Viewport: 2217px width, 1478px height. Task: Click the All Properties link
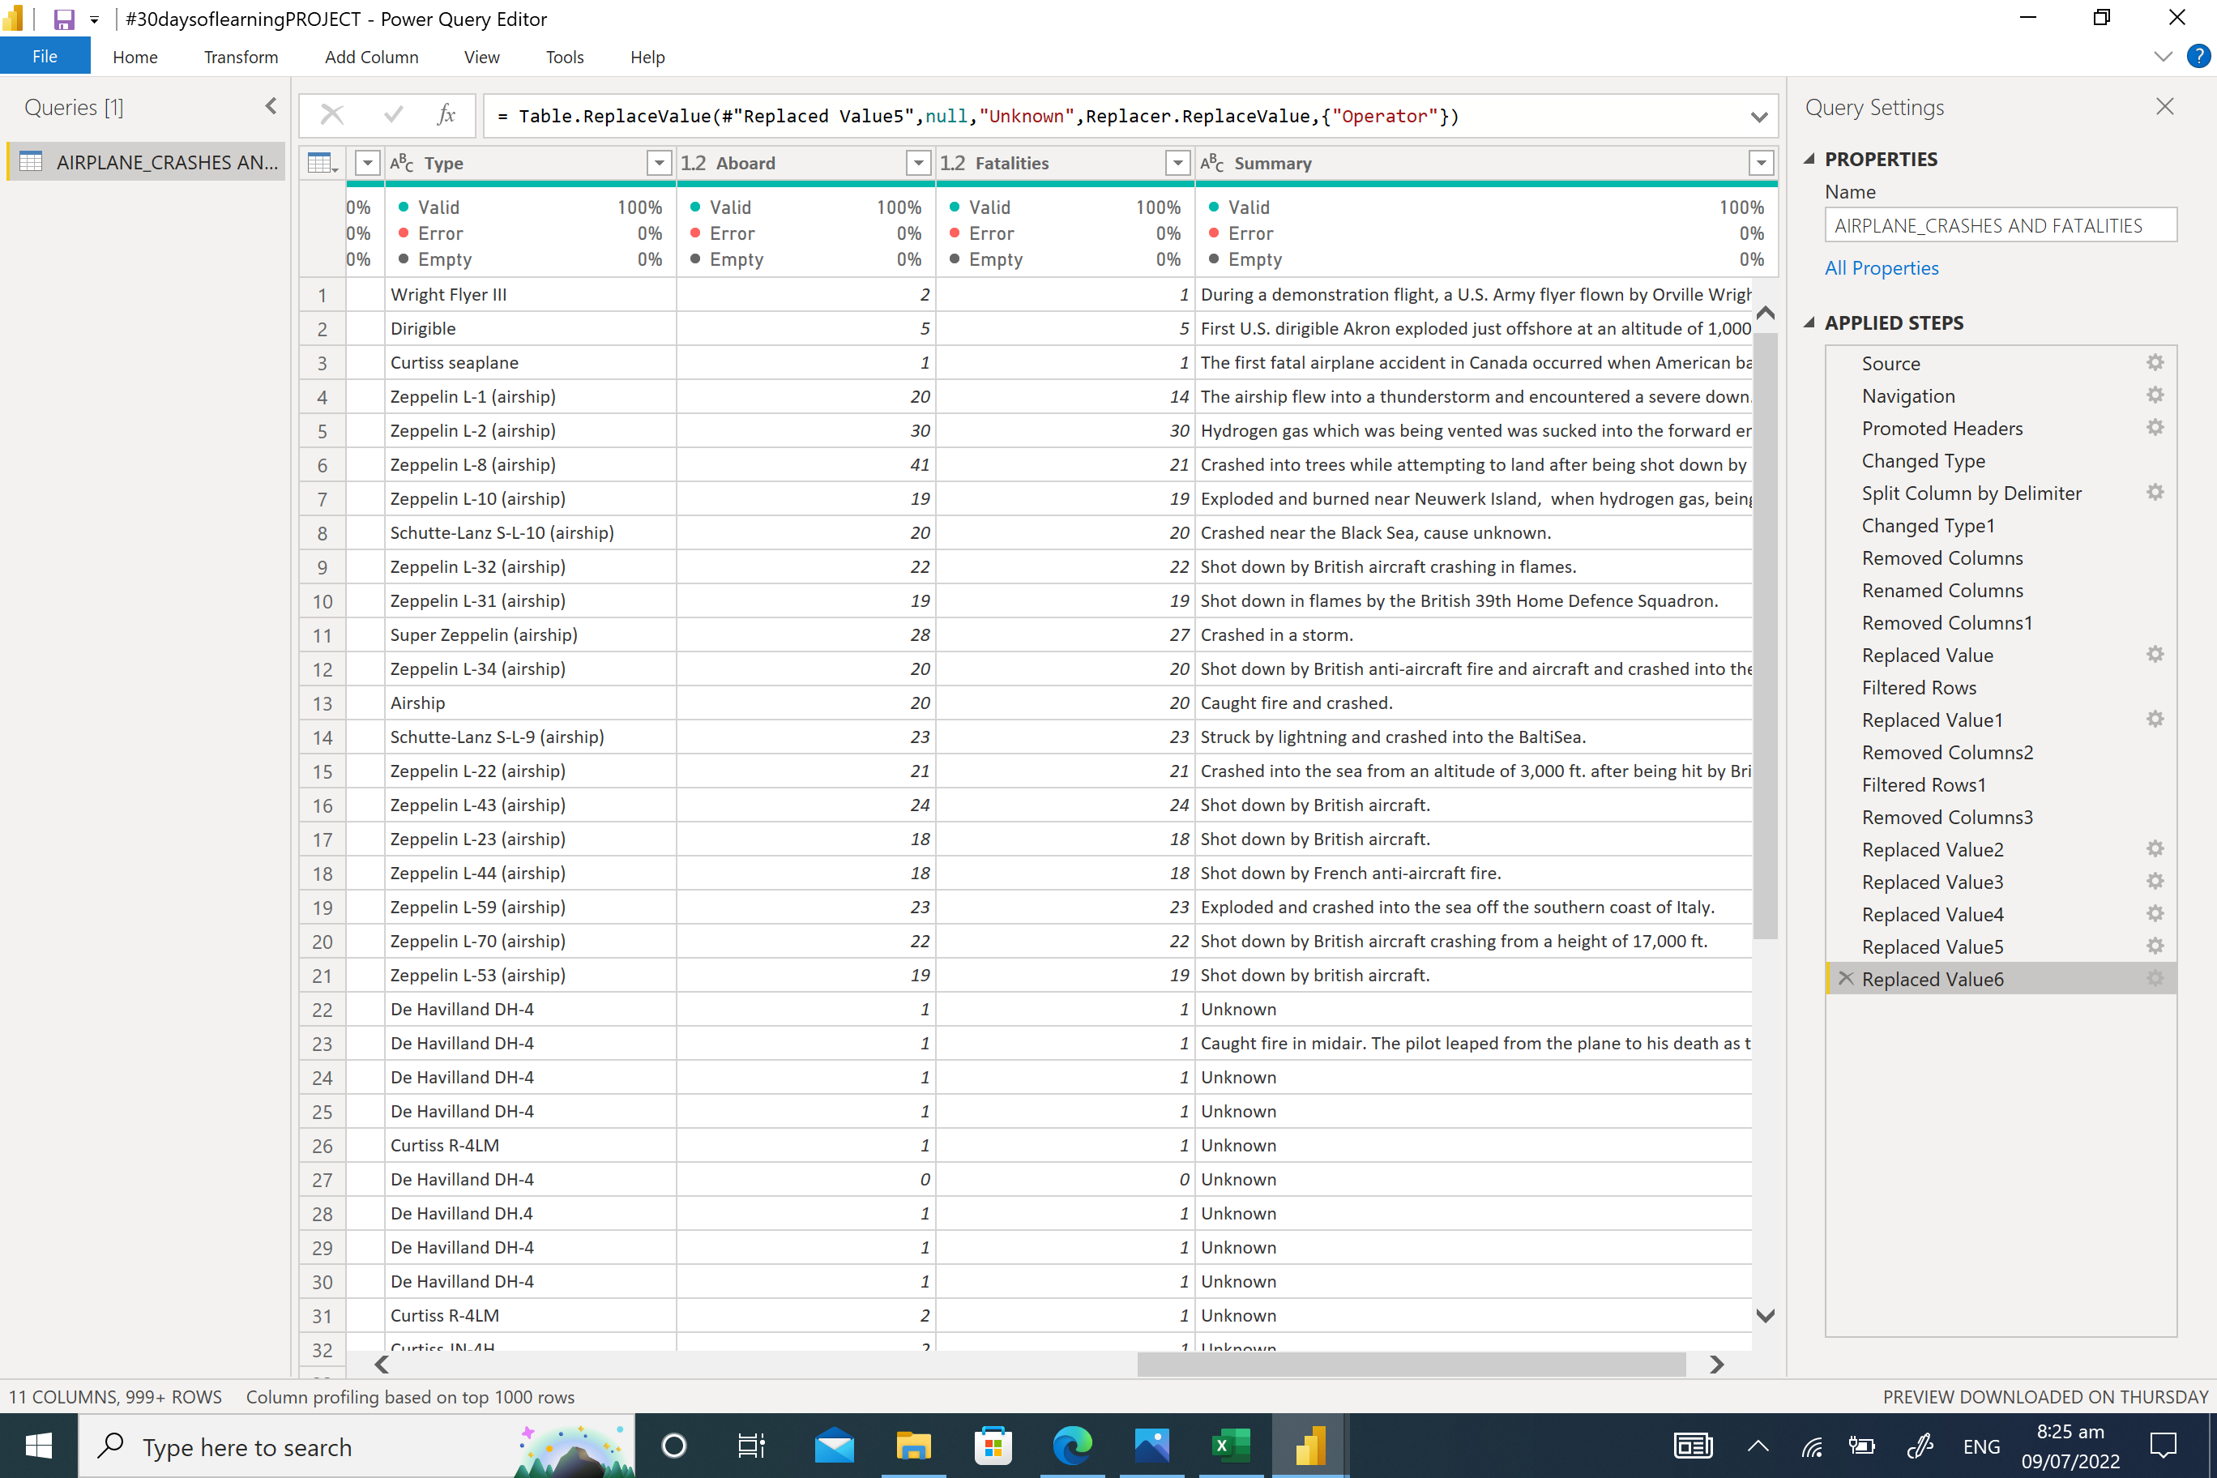coord(1882,267)
